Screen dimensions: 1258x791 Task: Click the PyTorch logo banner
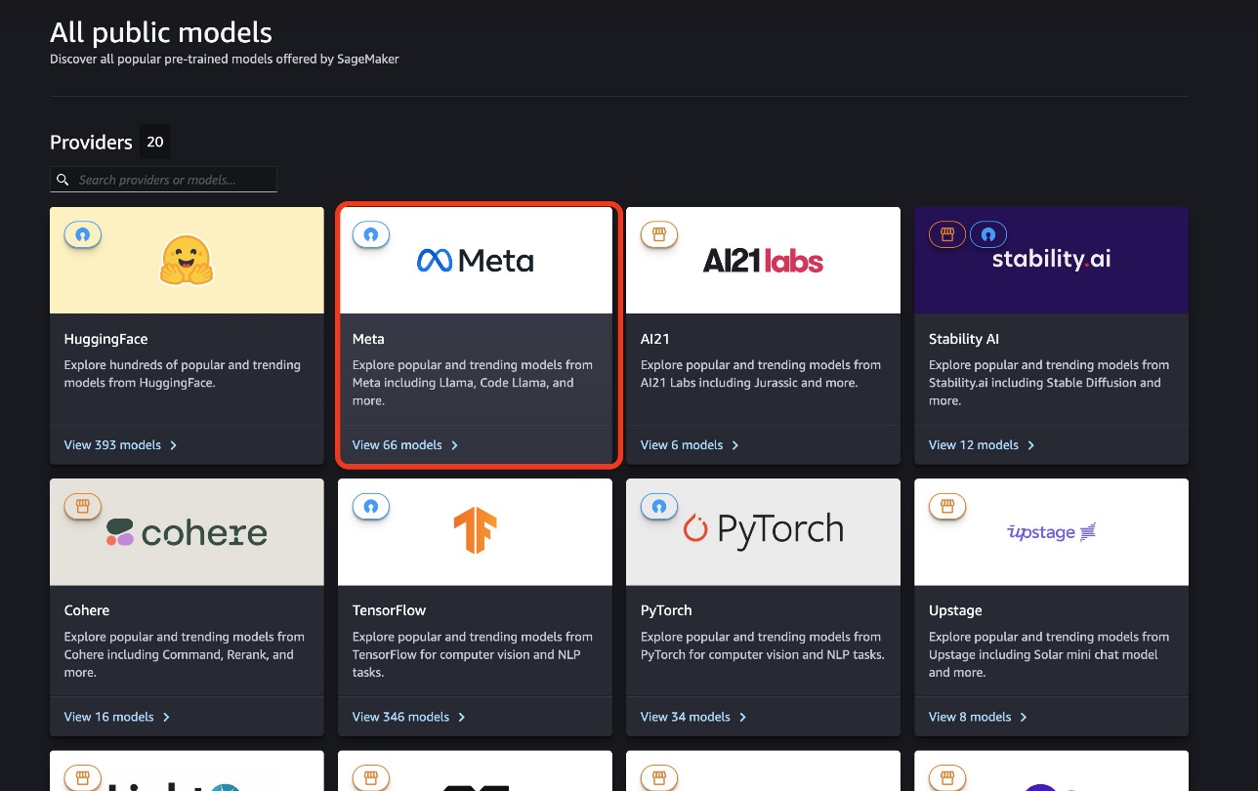coord(763,532)
